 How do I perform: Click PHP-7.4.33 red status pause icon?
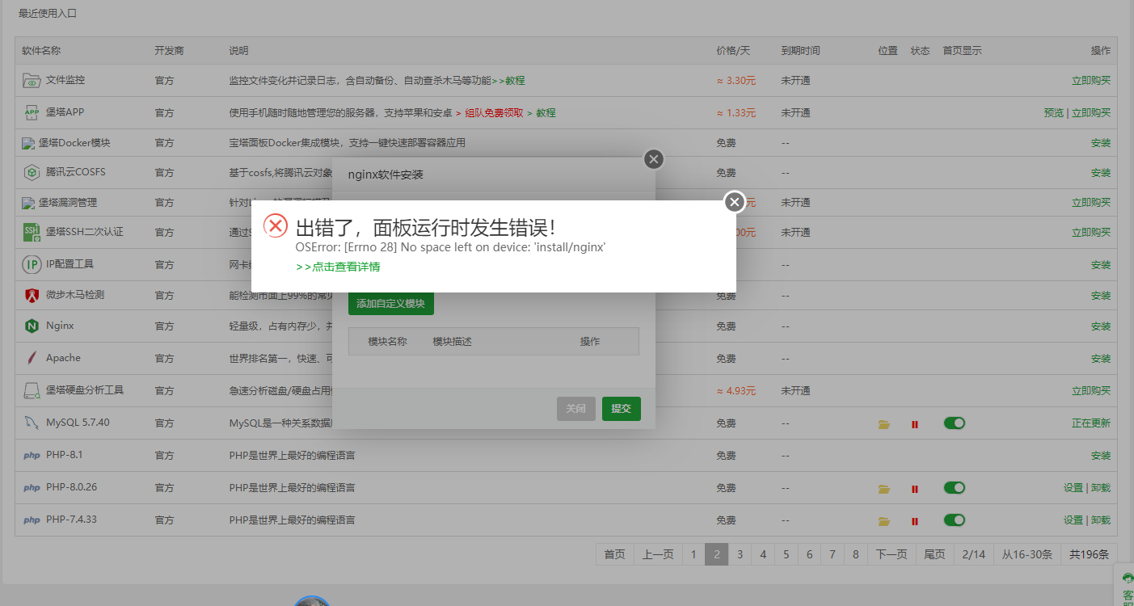[915, 521]
